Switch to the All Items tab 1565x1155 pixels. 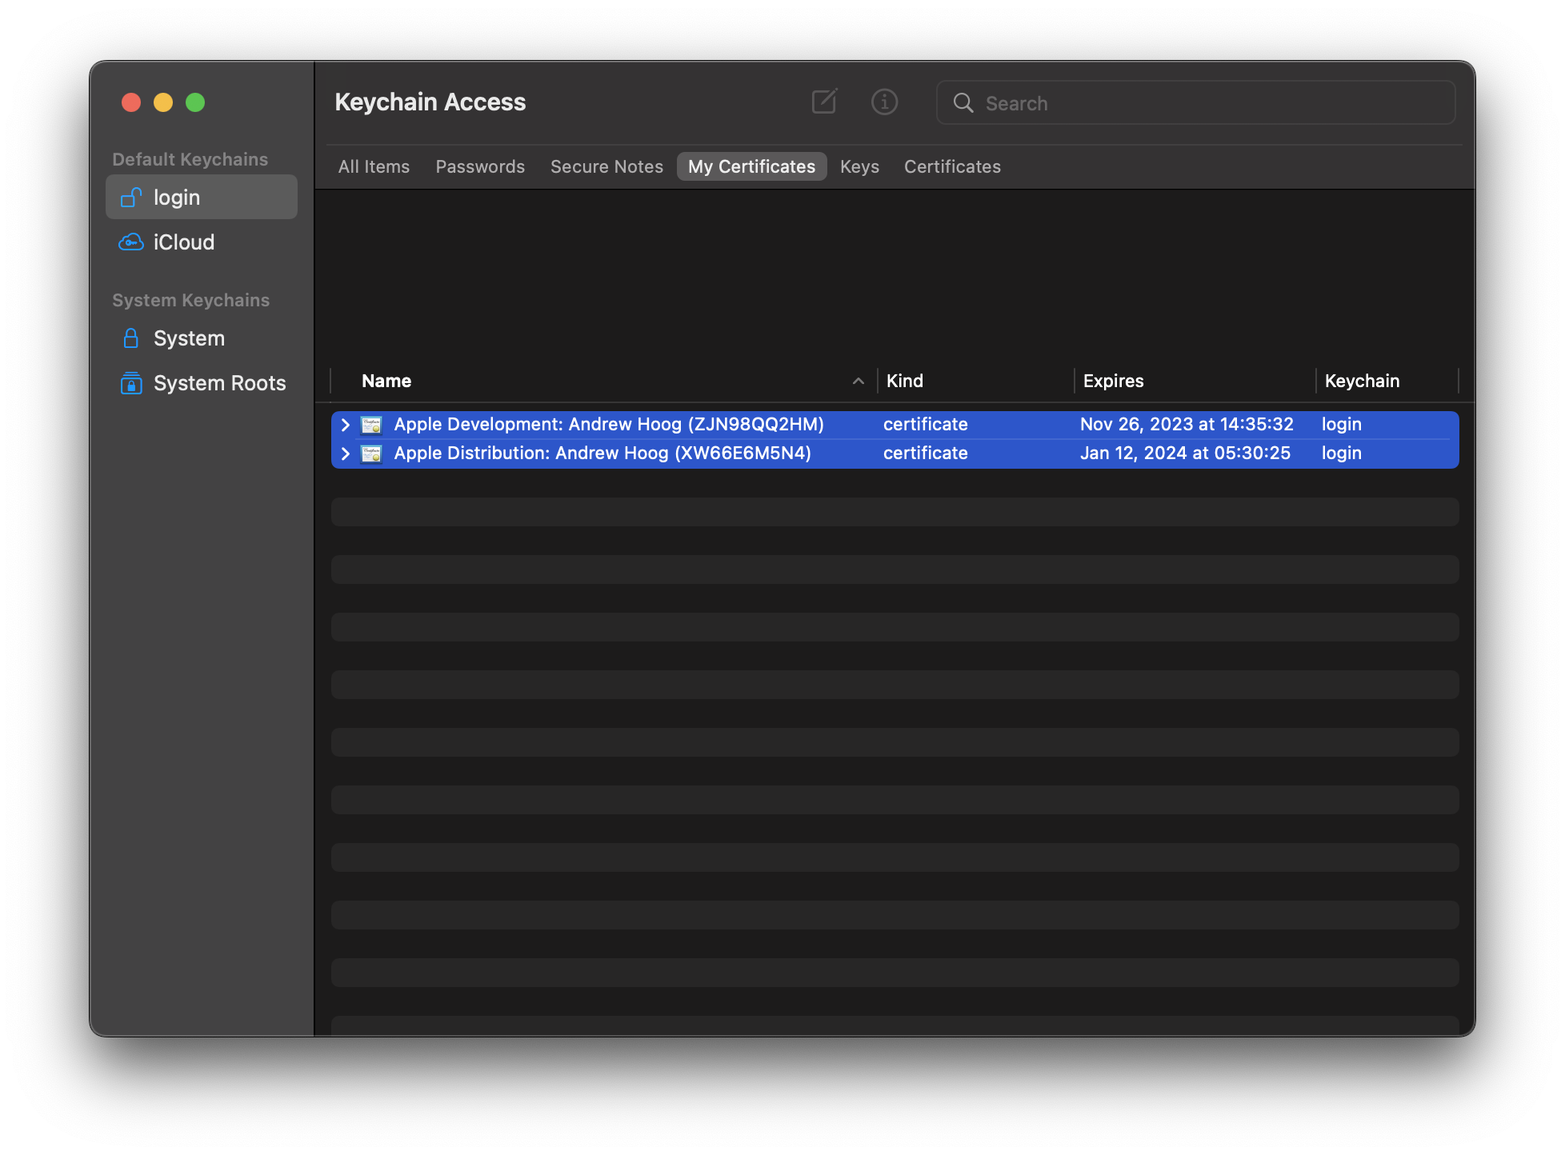tap(374, 166)
